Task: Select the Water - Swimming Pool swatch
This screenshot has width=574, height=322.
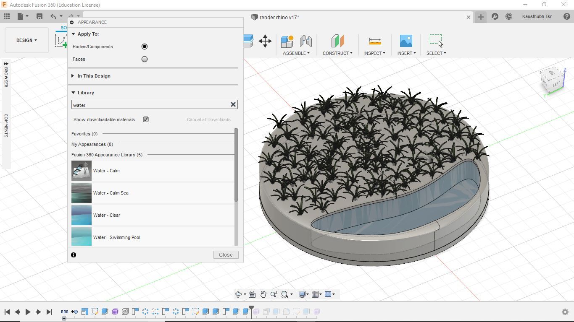Action: pos(82,237)
